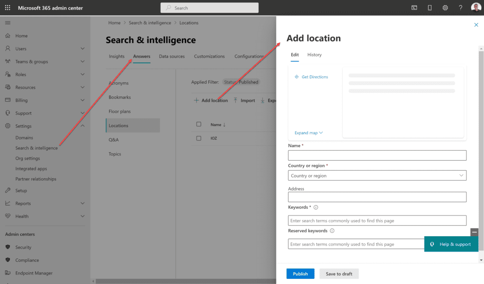The height and width of the screenshot is (284, 484).
Task: Minimize the Help & support widget
Action: click(x=475, y=232)
